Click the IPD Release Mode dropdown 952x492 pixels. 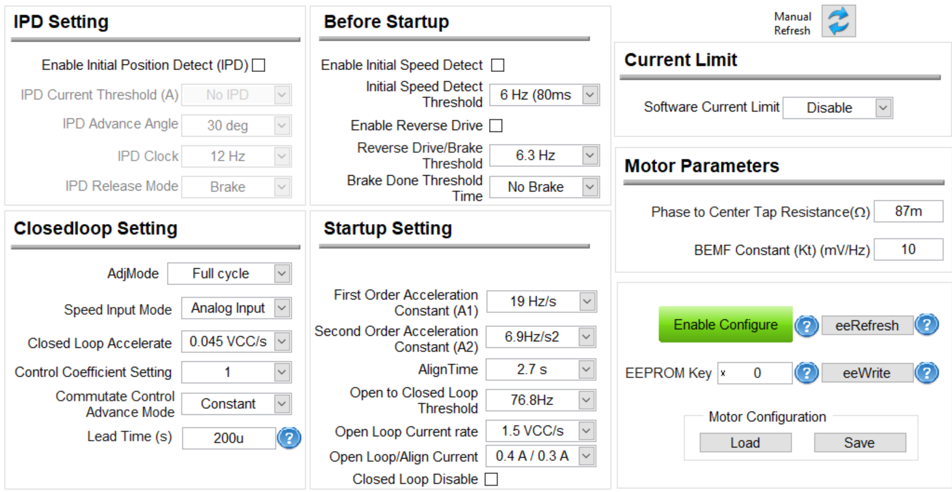pos(236,187)
